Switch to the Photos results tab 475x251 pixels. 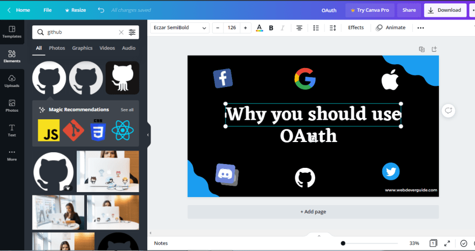point(57,48)
